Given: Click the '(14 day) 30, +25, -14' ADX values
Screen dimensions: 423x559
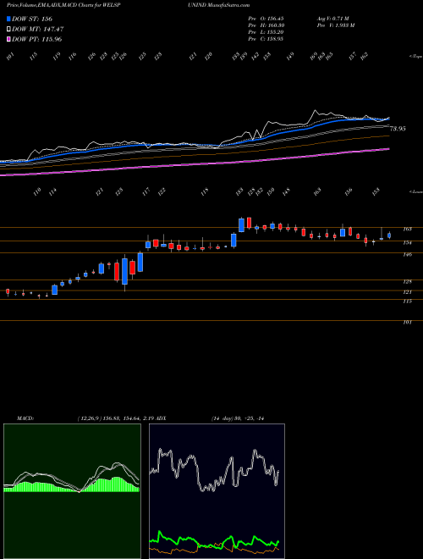Looking at the screenshot, I should pos(237,418).
